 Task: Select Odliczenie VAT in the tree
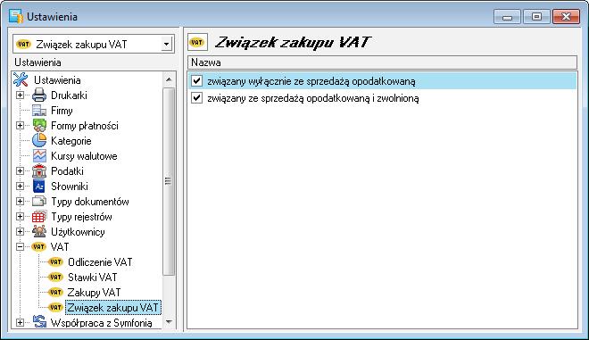(100, 261)
